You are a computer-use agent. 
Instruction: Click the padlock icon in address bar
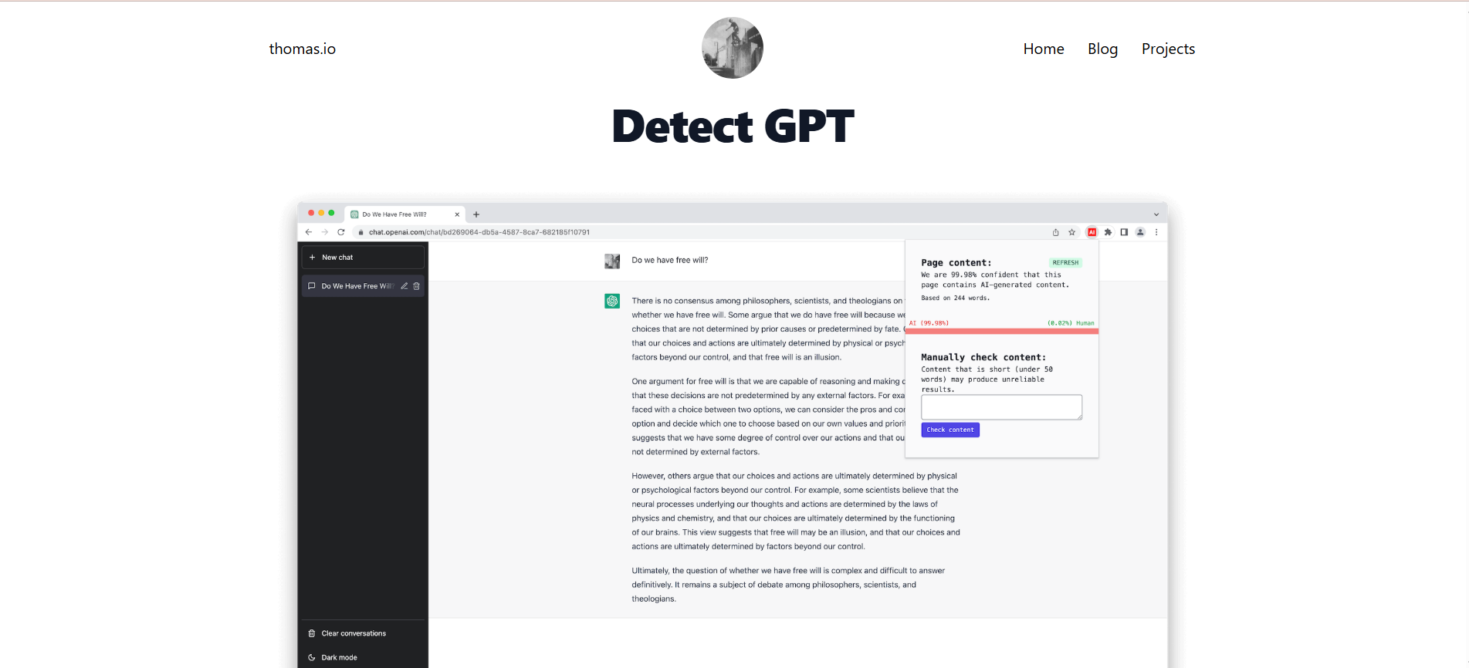click(360, 232)
